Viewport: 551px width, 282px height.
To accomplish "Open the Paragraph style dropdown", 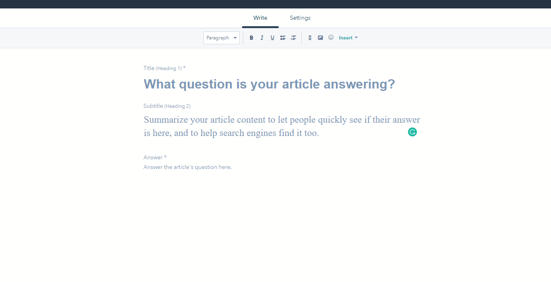I will [221, 38].
